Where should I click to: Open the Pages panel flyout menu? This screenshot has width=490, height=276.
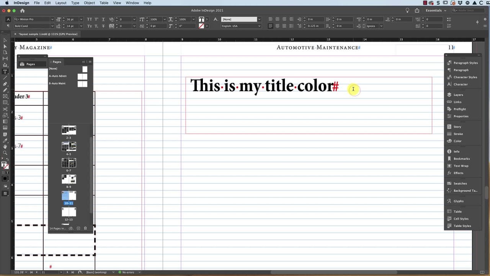pos(90,62)
